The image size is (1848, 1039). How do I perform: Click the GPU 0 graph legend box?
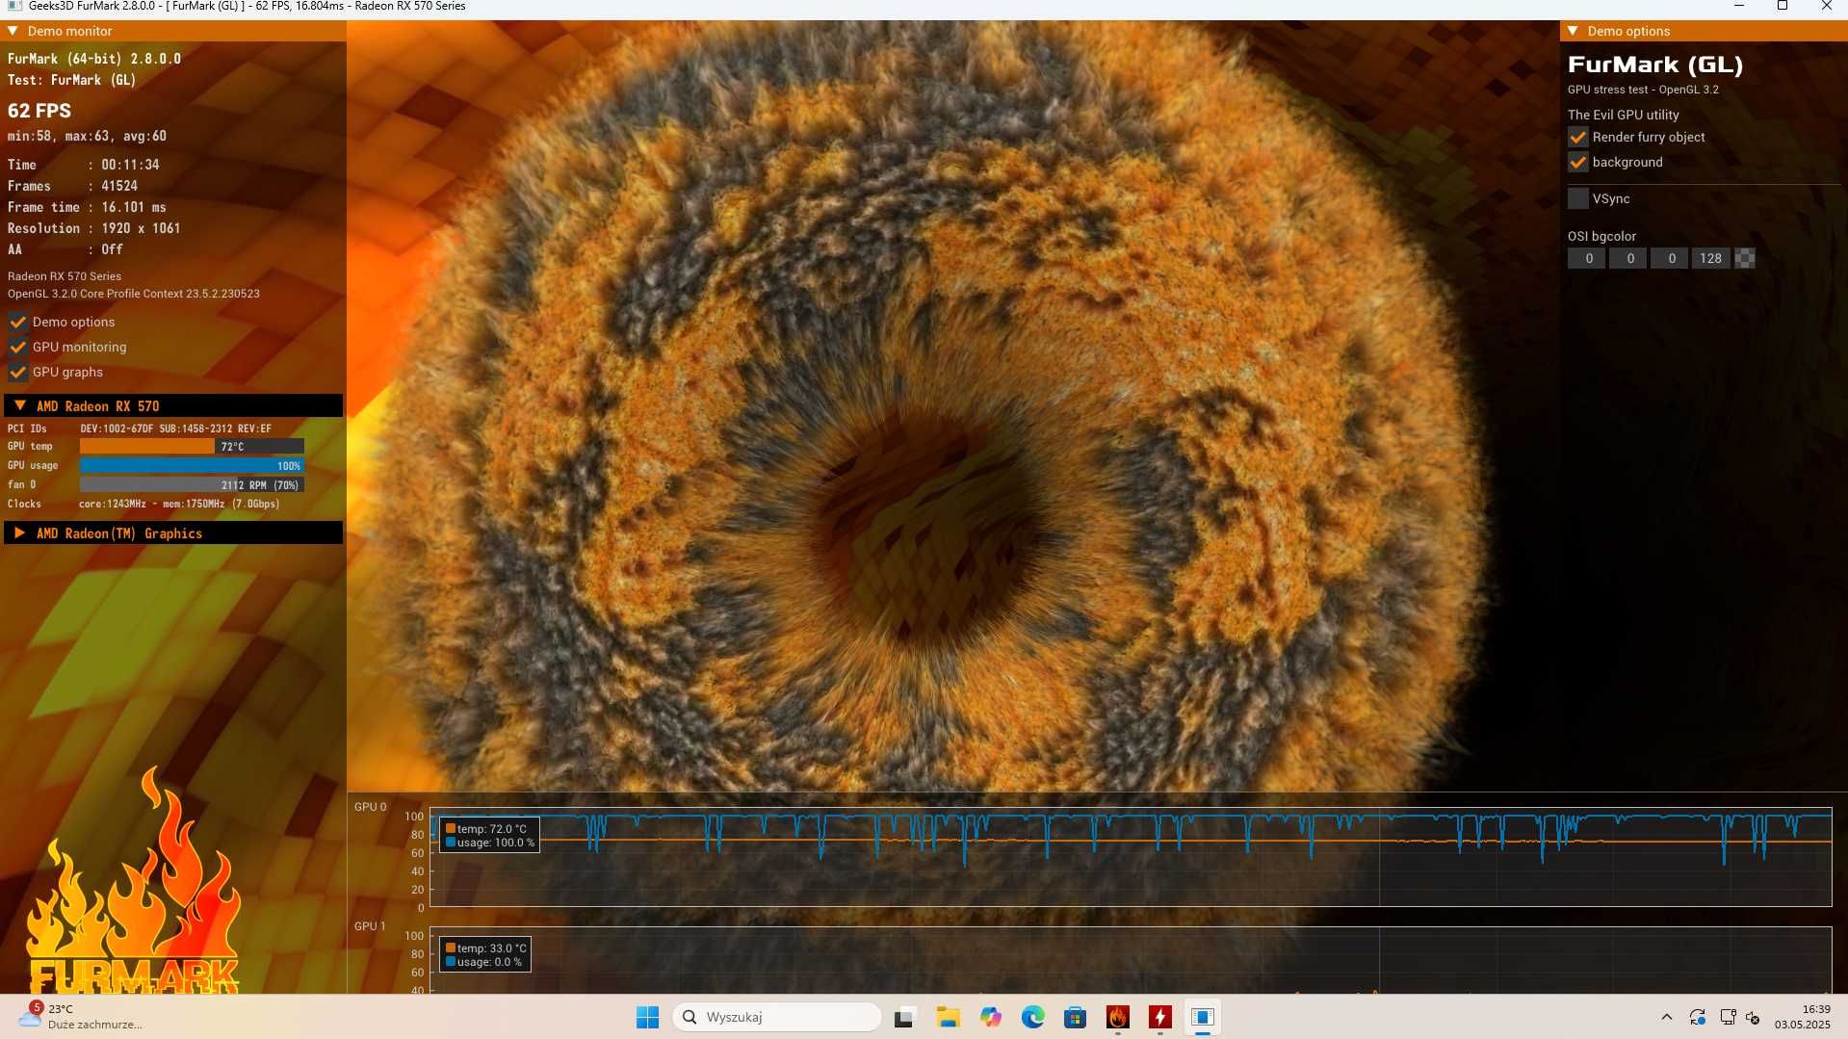click(x=490, y=835)
